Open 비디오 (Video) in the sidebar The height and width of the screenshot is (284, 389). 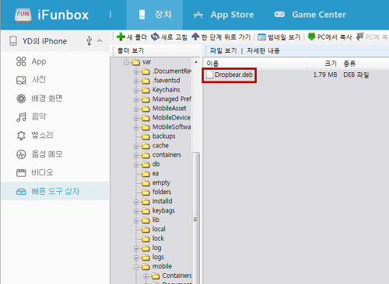tap(55, 172)
